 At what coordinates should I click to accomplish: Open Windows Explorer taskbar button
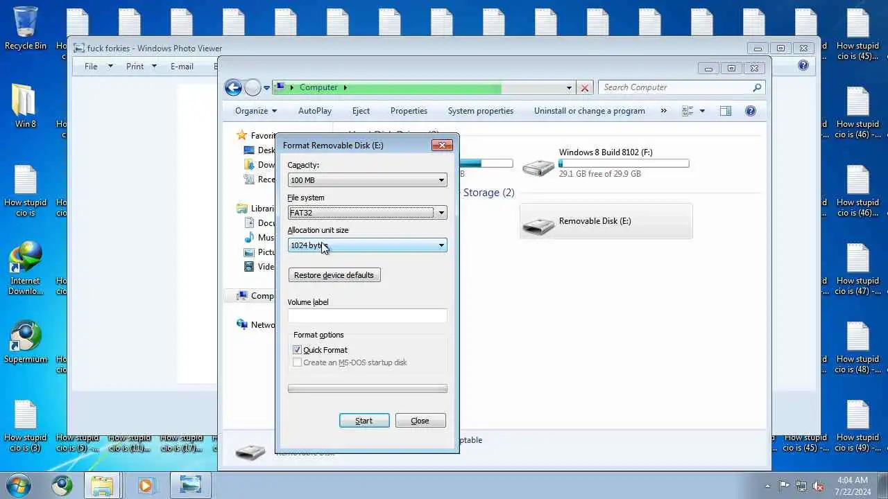click(102, 485)
